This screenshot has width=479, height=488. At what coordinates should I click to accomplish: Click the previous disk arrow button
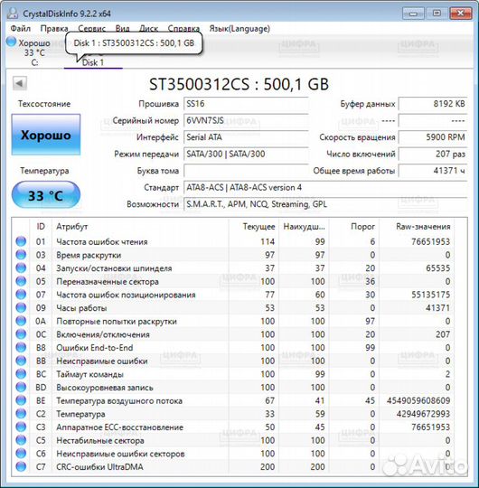point(20,83)
